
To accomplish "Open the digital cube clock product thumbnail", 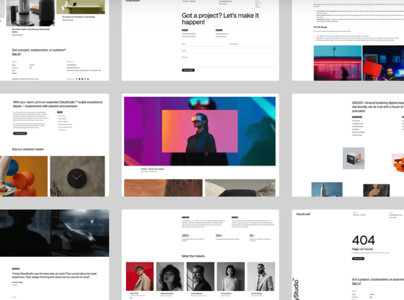I will point(353,158).
